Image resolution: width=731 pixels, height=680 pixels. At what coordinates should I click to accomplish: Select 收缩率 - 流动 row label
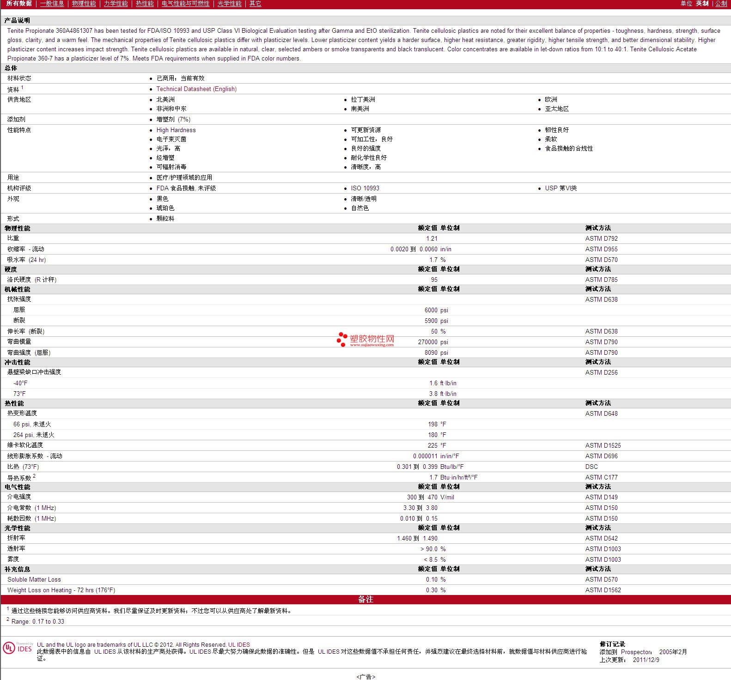(26, 249)
